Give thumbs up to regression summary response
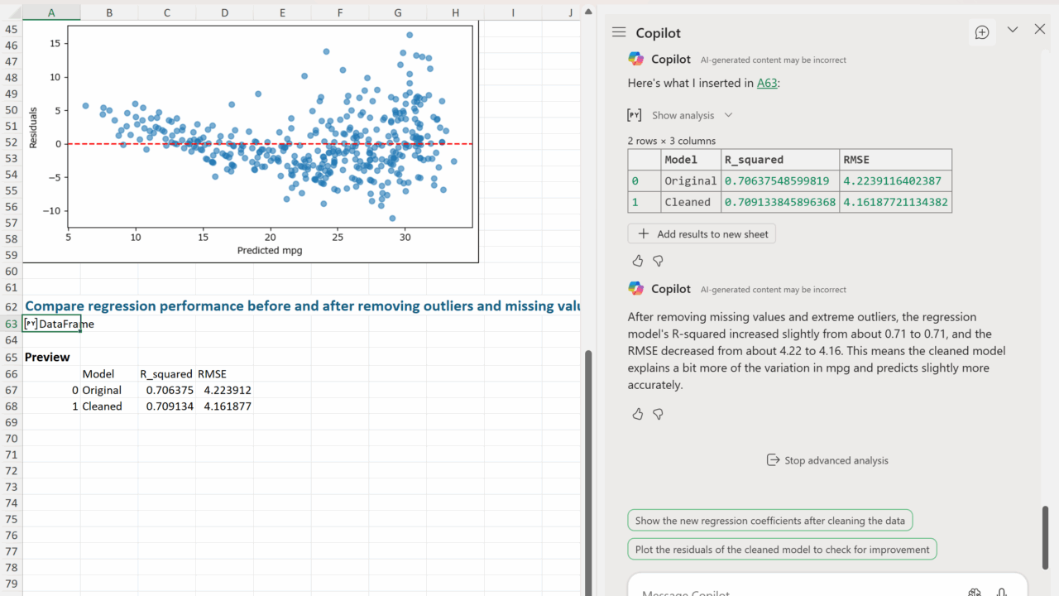The image size is (1059, 596). (637, 414)
